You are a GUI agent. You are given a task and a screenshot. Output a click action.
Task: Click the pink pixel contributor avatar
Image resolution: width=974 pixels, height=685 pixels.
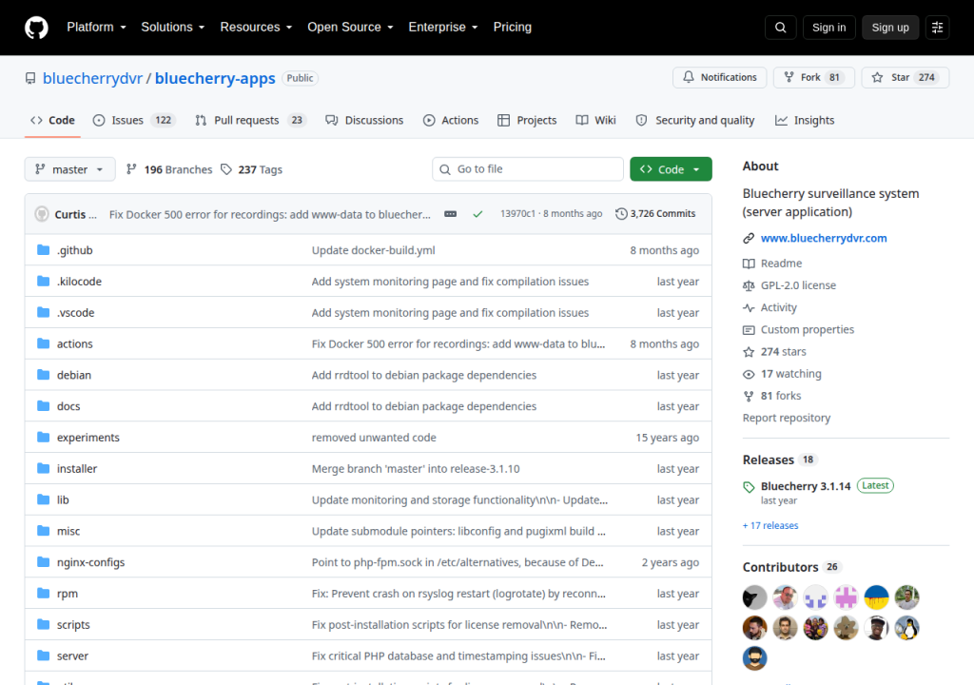[x=846, y=597]
